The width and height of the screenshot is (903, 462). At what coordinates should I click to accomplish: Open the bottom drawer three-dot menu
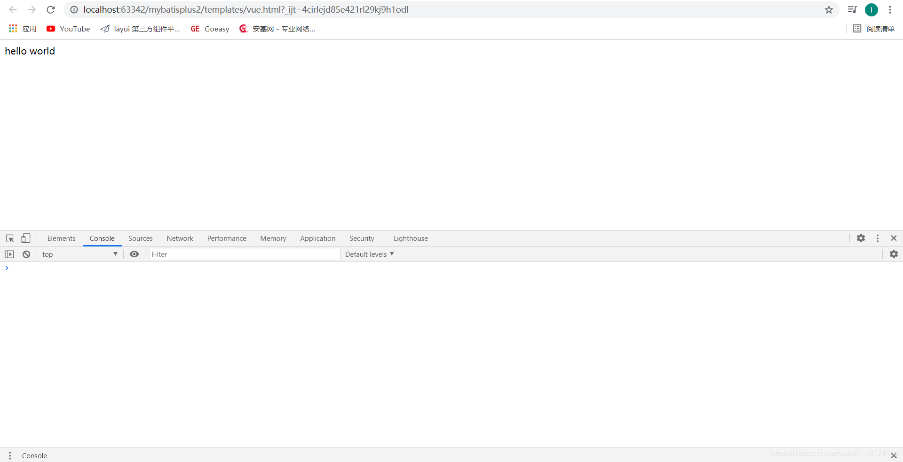tap(10, 455)
